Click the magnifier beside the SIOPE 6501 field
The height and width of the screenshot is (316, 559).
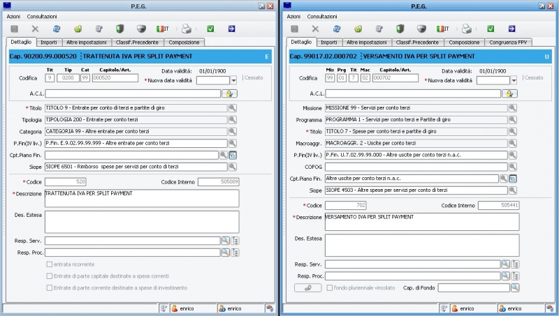click(233, 167)
